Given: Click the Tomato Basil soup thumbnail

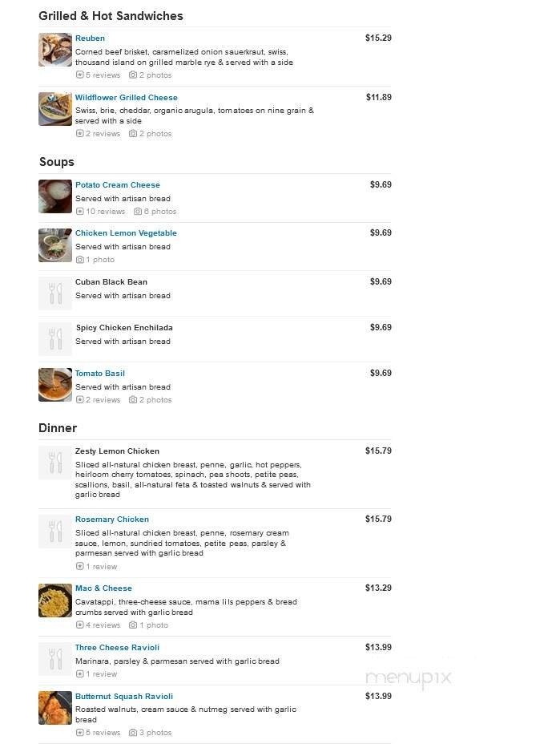Looking at the screenshot, I should 54,385.
